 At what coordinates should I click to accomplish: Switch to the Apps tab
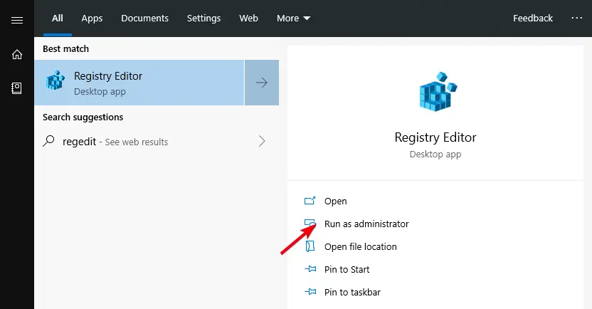pyautogui.click(x=92, y=19)
